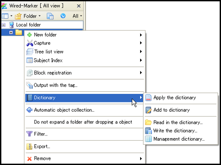Collapse the Local folder tree node
Viewport: 221px width, 165px height.
click(4, 25)
